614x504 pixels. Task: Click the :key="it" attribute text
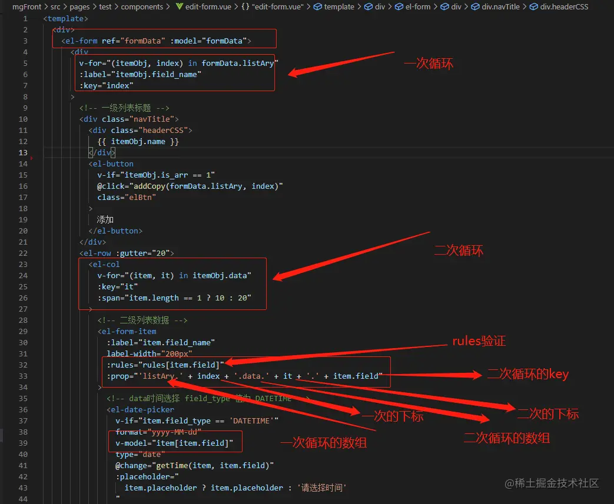click(118, 287)
